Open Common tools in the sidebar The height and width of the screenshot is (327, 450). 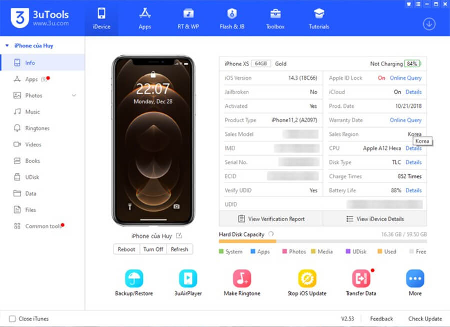(x=42, y=226)
